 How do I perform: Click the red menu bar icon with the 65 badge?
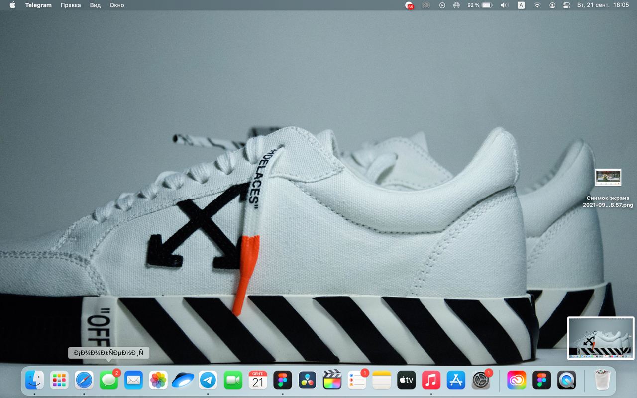tap(409, 5)
